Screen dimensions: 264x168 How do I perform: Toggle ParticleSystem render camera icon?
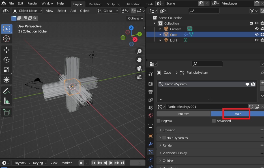pyautogui.click(x=253, y=84)
